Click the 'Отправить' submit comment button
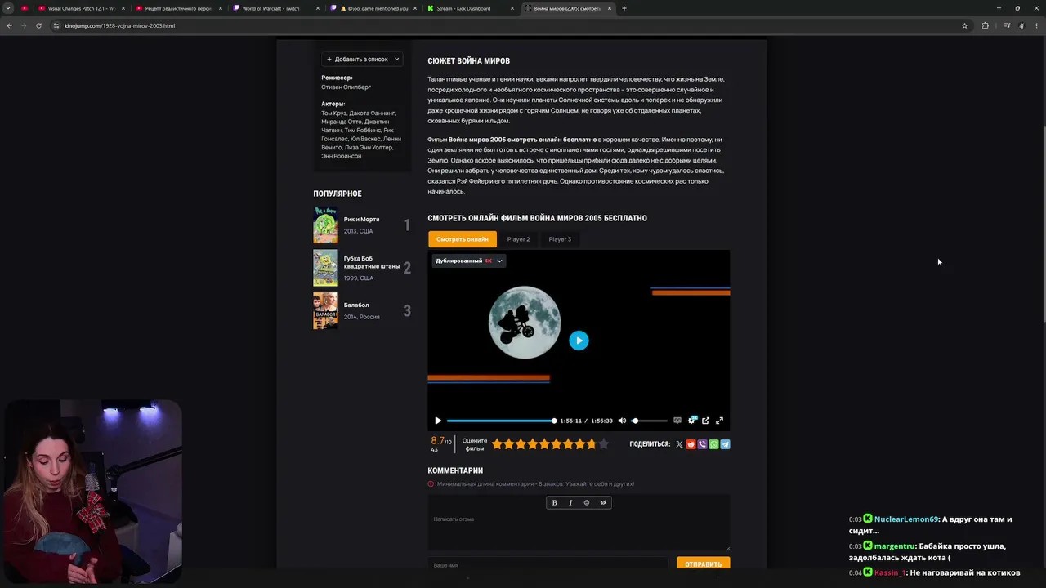 [x=704, y=563]
